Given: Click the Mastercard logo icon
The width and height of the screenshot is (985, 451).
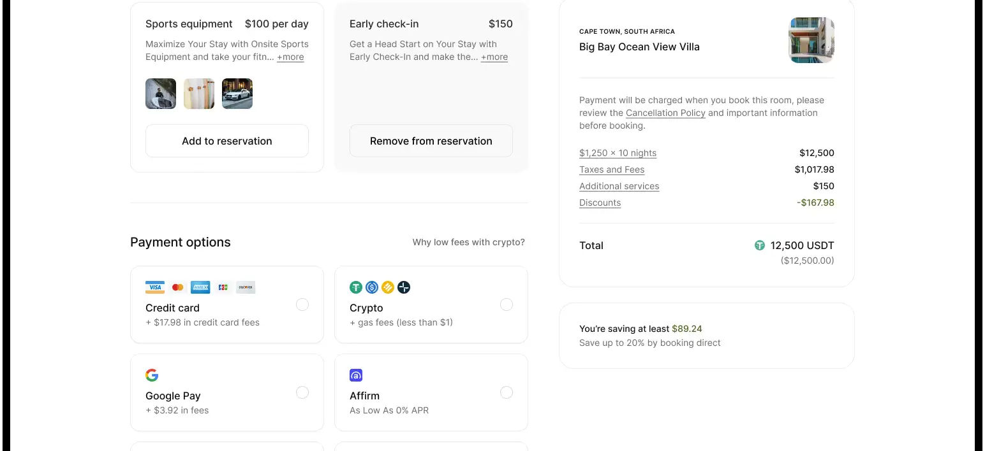Looking at the screenshot, I should [x=178, y=287].
